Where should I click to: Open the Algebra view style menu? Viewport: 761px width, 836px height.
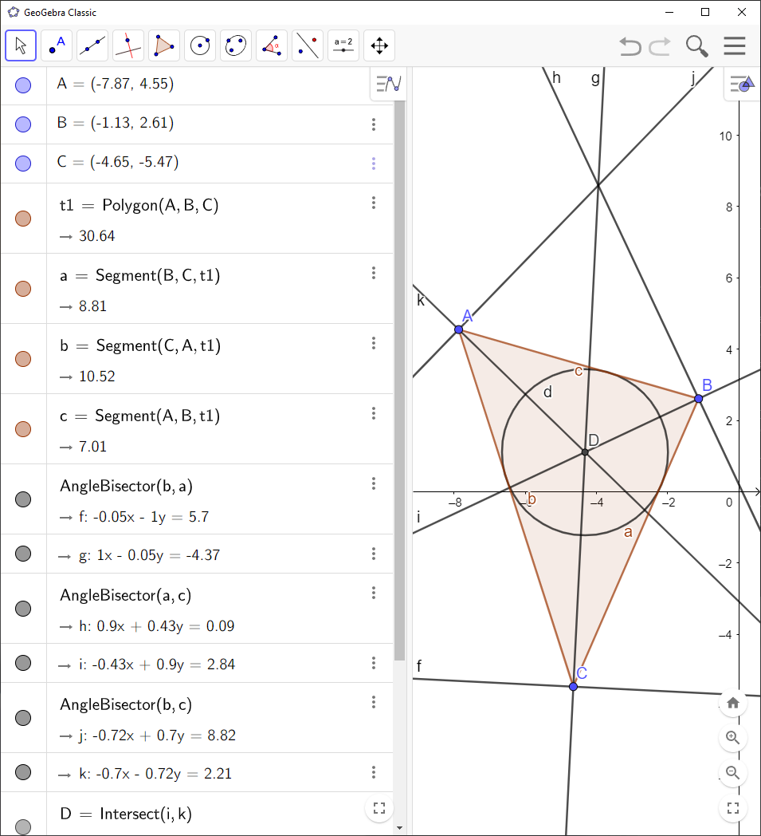(387, 84)
